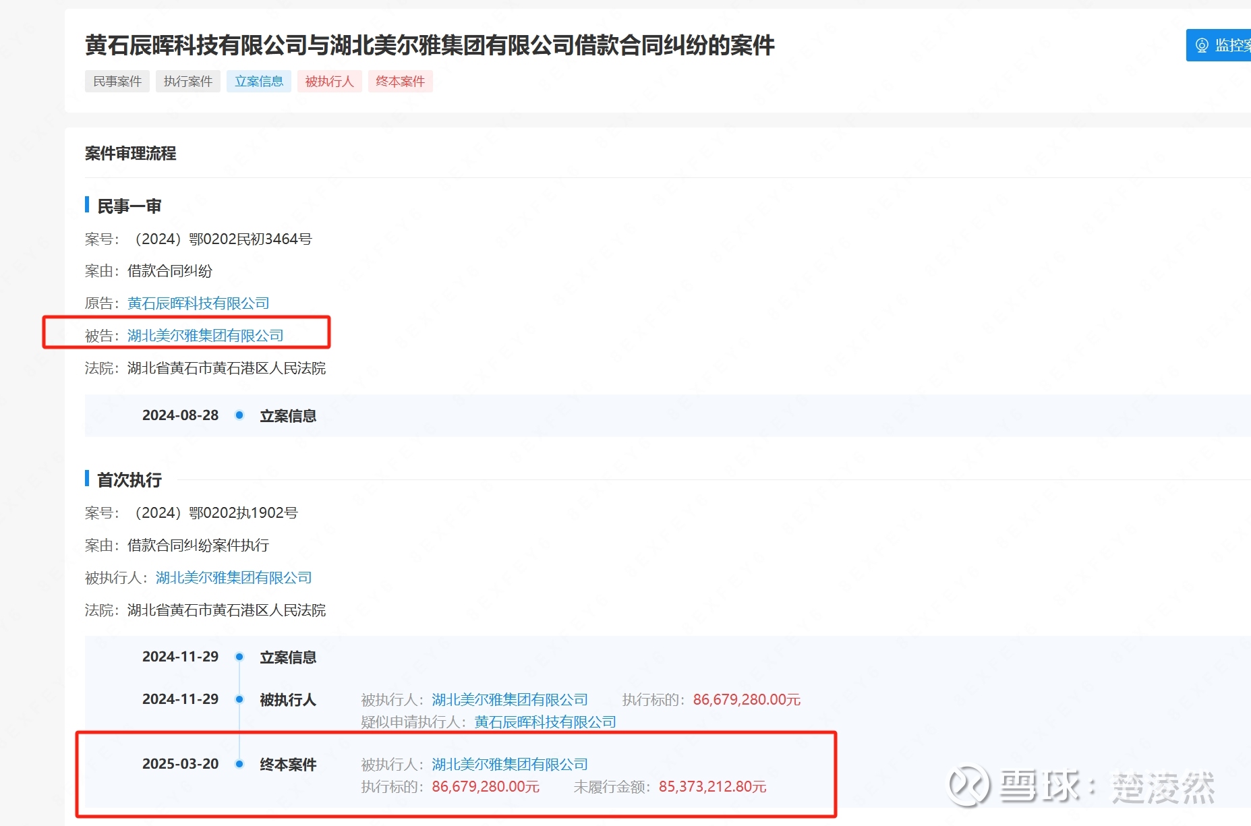1251x826 pixels.
Task: Select the red 被执行人 tag
Action: pos(330,82)
